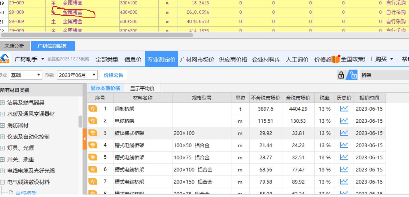Show current prices via 显示本期价格
This screenshot has height=197, width=409.
105,88
